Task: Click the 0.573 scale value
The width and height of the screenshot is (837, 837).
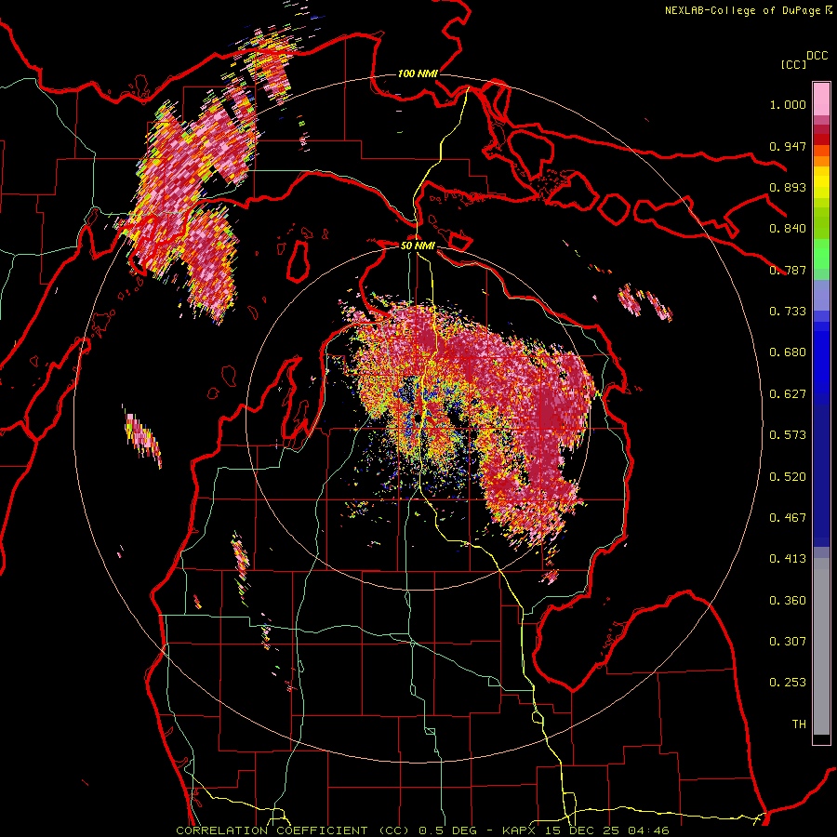Action: 788,435
